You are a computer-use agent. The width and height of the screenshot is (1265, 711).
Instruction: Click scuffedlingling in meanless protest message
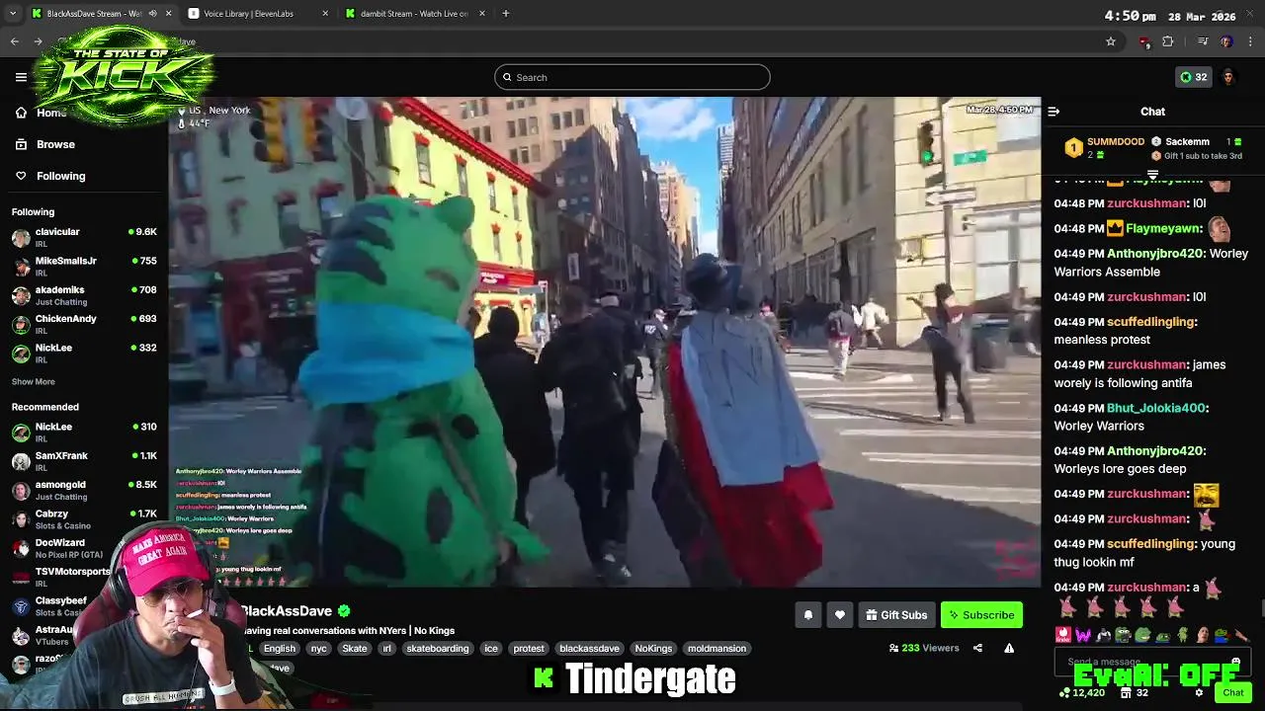[x=1151, y=322]
